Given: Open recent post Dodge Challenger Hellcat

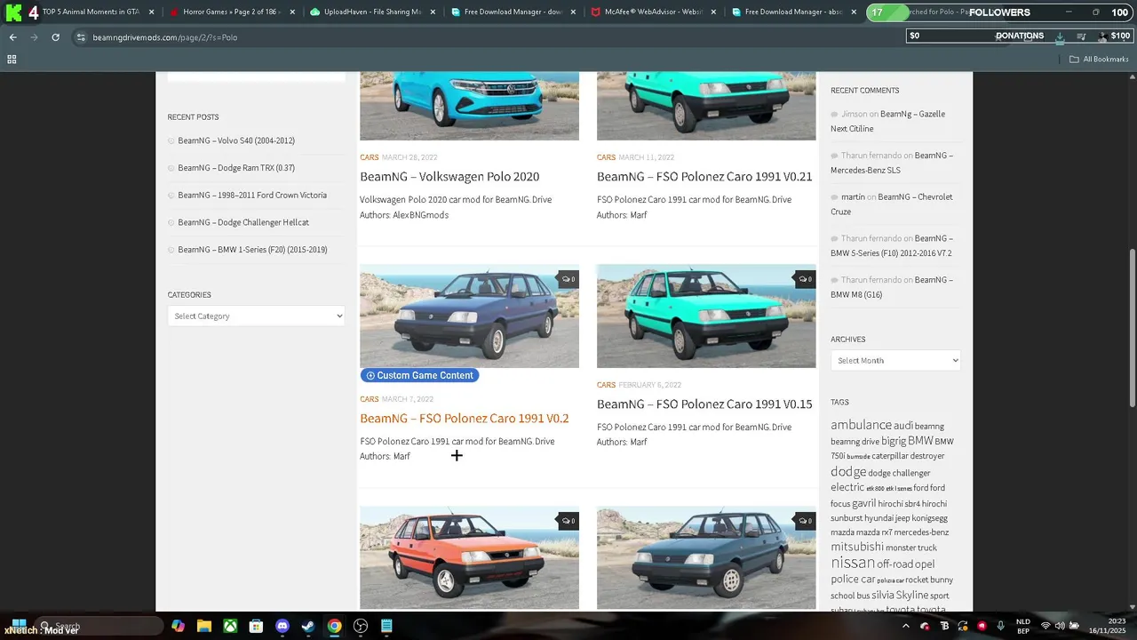Looking at the screenshot, I should 243,222.
